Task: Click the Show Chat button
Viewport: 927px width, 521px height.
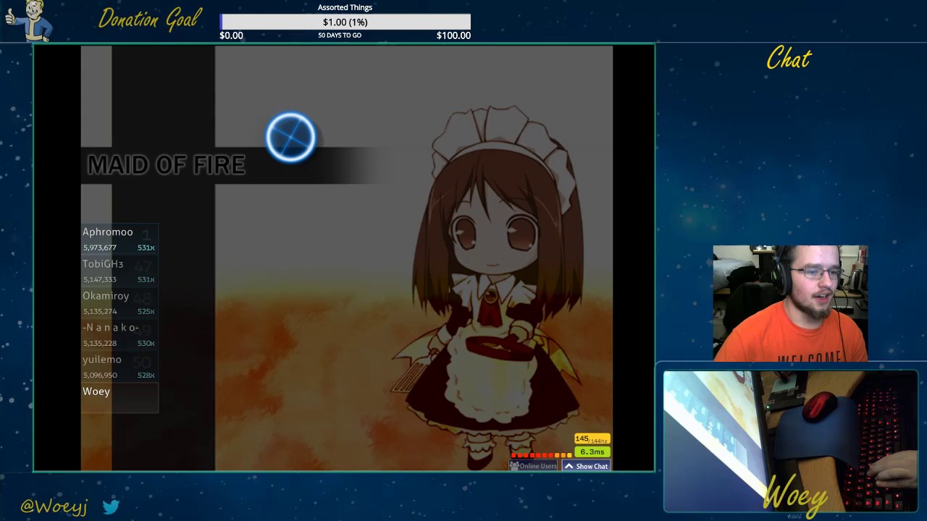Action: coord(587,466)
